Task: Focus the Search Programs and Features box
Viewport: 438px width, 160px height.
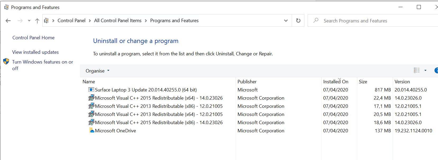Action: pos(373,21)
